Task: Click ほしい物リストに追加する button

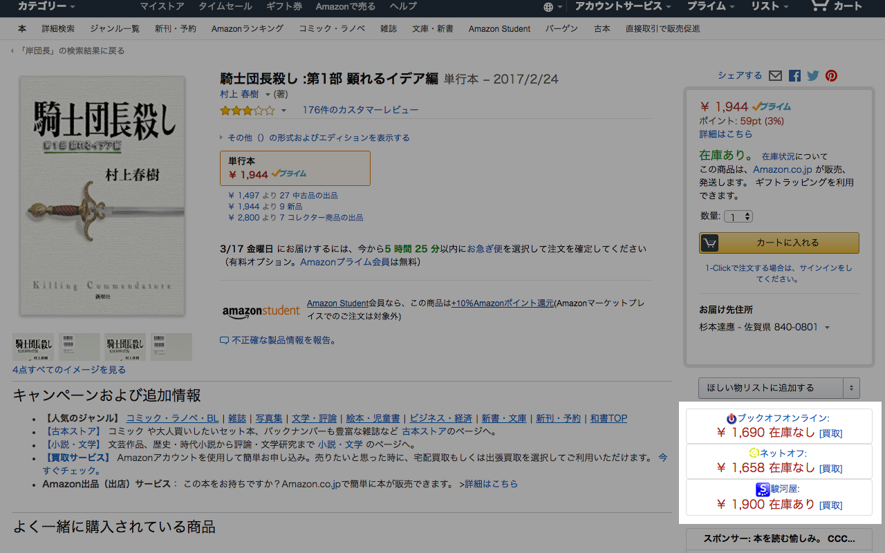Action: [x=771, y=388]
